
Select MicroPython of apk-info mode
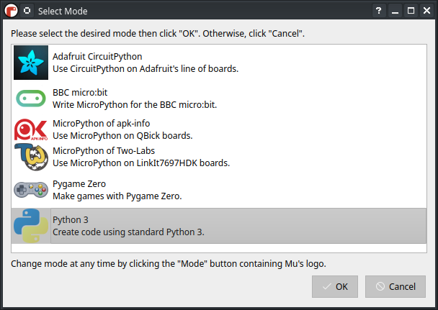click(219, 129)
